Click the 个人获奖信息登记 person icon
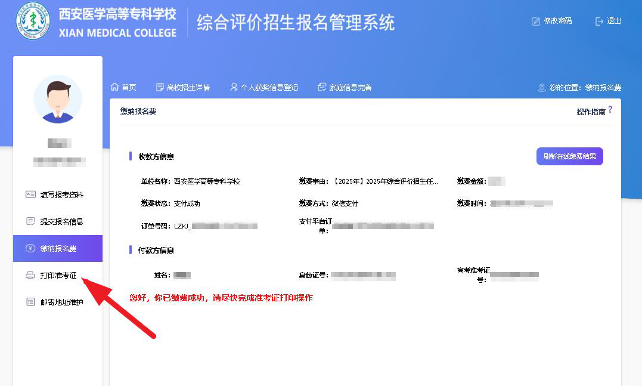Viewport: 642px width, 386px height. coord(234,87)
